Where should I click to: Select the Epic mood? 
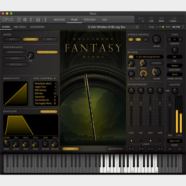coord(49,39)
